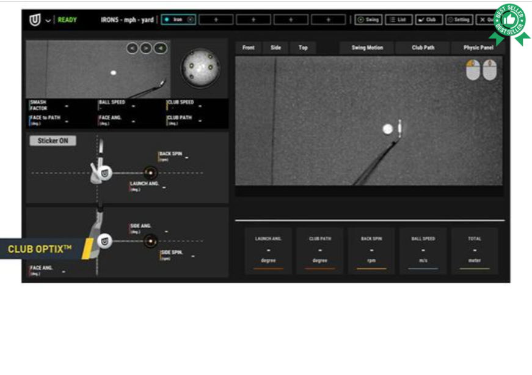Open the Swing view button

point(368,20)
